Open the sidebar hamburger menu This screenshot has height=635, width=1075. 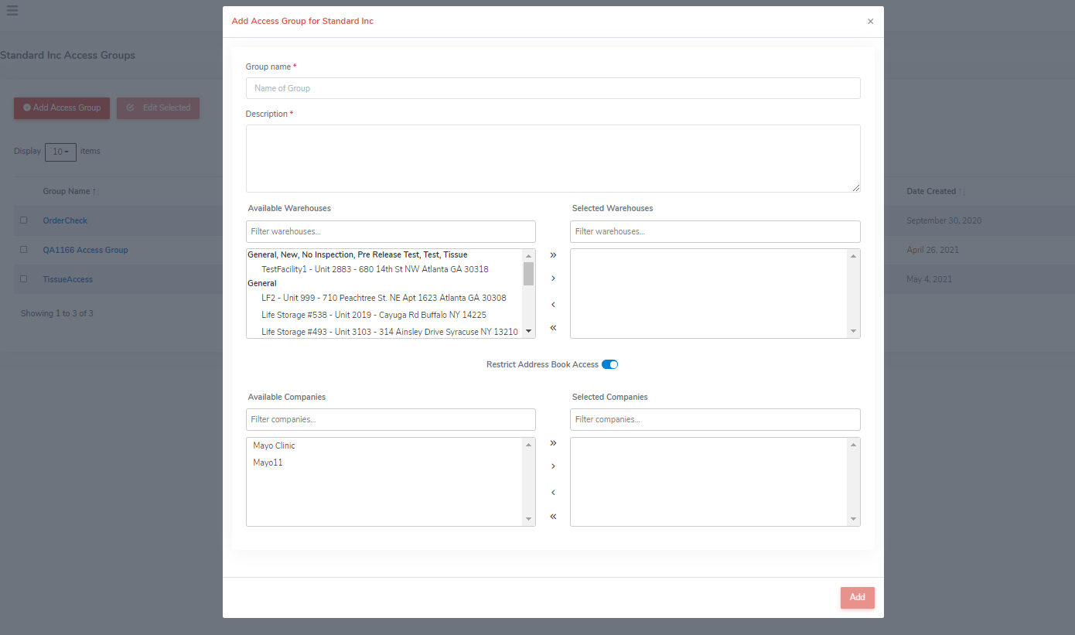[x=12, y=12]
